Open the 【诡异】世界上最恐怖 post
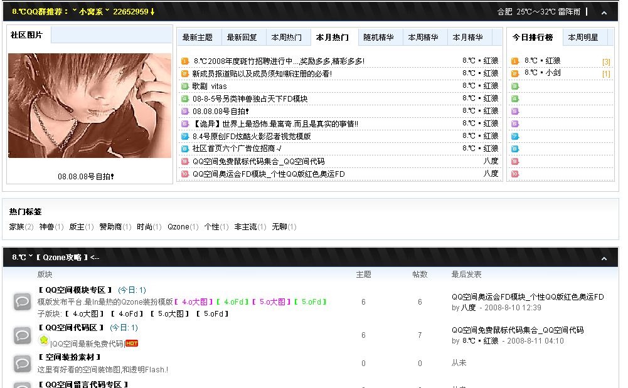This screenshot has height=388, width=628. (275, 124)
